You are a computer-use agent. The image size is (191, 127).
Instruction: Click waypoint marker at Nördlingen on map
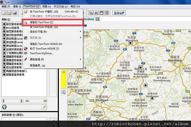click(x=152, y=98)
